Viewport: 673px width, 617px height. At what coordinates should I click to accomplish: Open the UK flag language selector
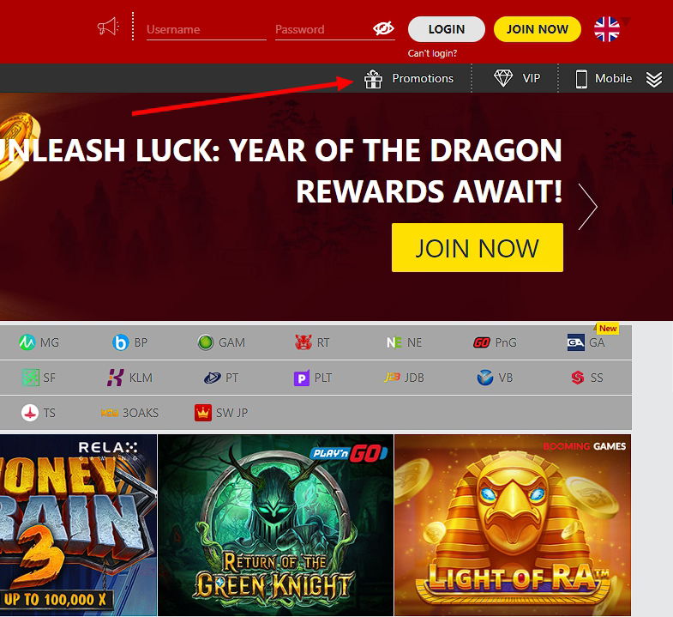point(607,29)
